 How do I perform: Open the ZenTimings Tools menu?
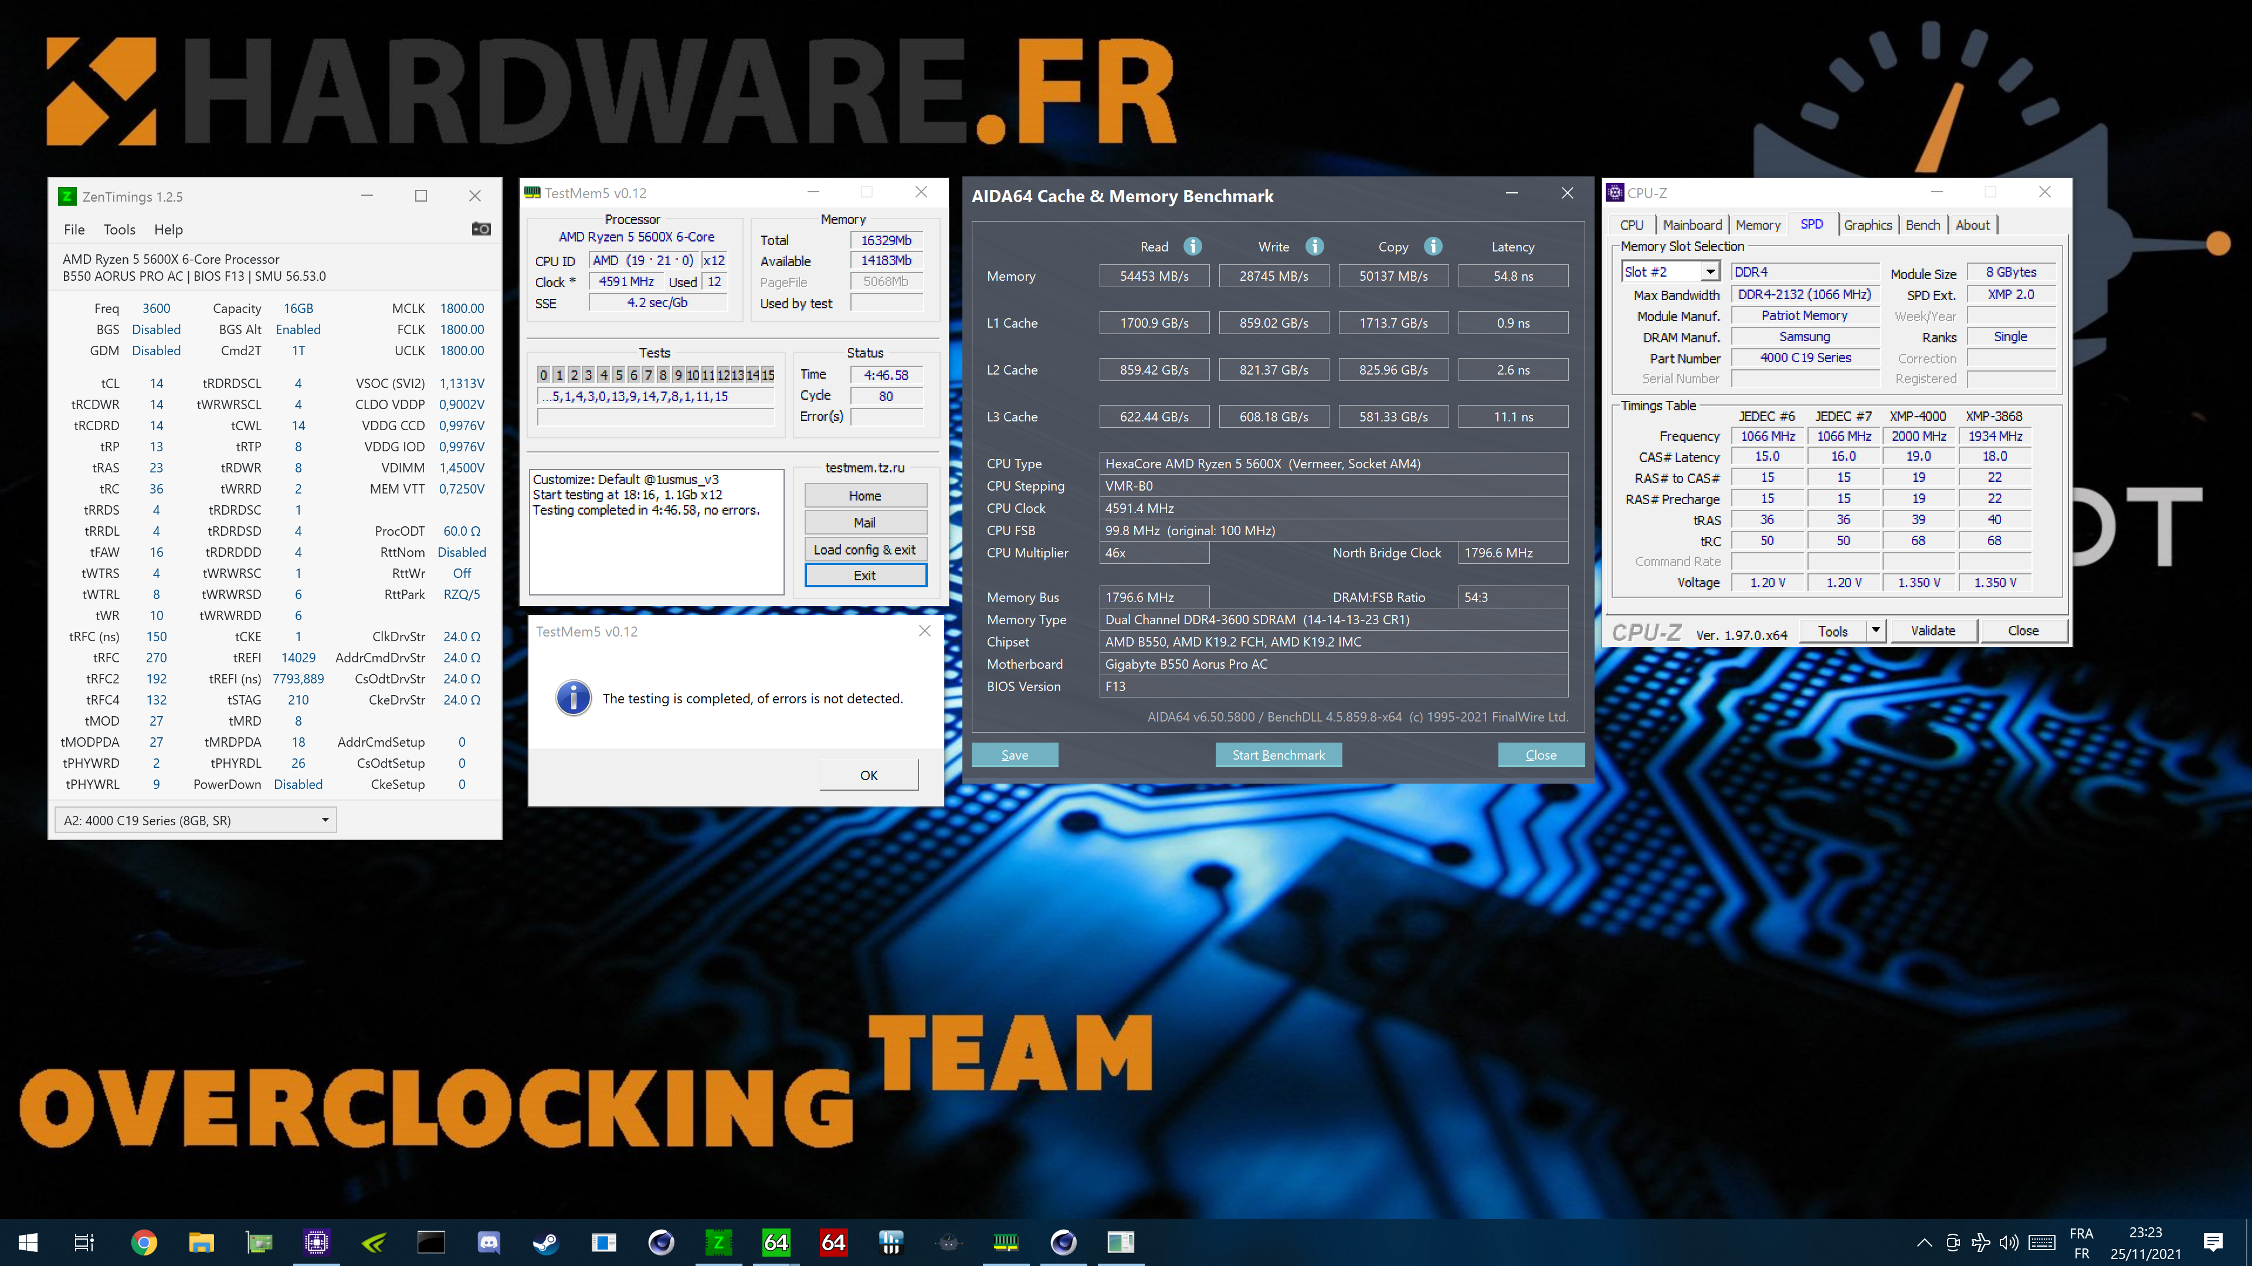pos(119,229)
